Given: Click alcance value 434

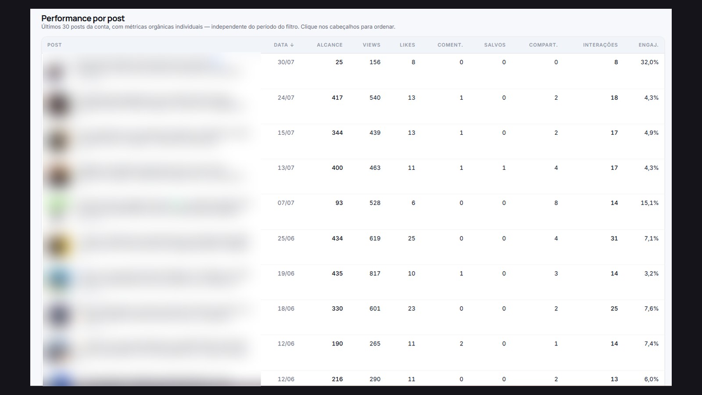Looking at the screenshot, I should [337, 238].
